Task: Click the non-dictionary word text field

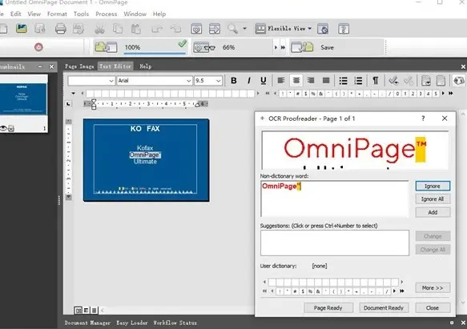Action: point(335,199)
